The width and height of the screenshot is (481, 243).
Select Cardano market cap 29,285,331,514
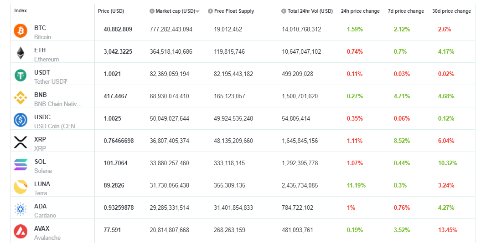tap(170, 208)
